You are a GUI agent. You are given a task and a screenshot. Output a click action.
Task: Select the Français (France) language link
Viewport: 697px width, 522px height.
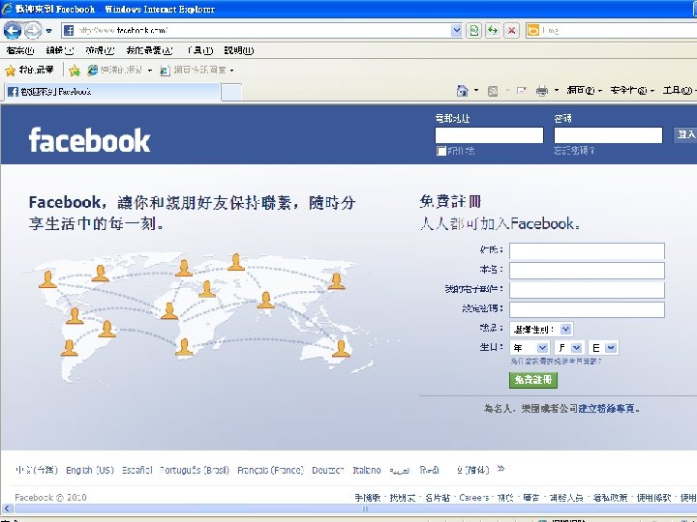click(x=270, y=470)
